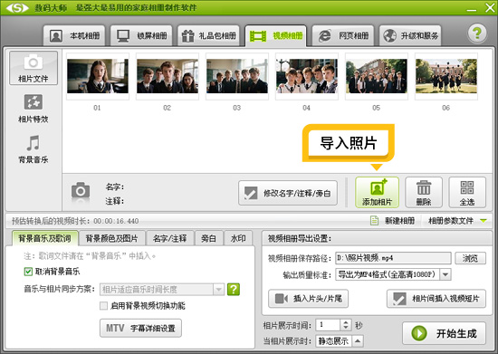Click the 删除 trash can icon
This screenshot has height=354, width=498.
point(424,187)
